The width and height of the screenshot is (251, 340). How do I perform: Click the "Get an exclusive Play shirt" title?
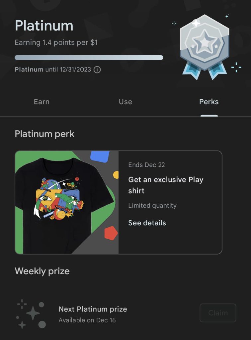click(x=166, y=185)
